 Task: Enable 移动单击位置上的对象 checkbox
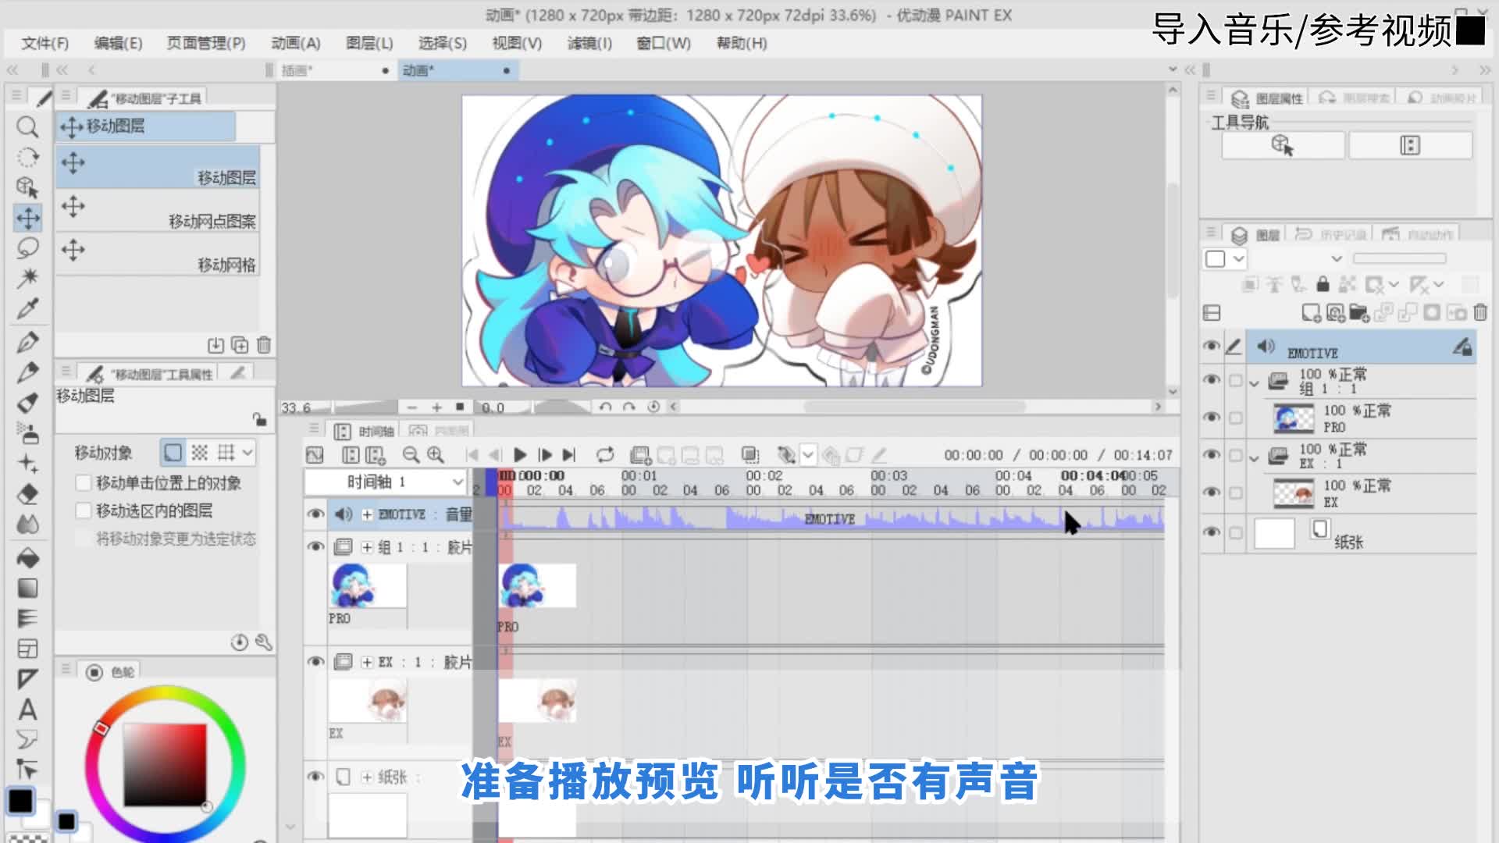coord(84,483)
